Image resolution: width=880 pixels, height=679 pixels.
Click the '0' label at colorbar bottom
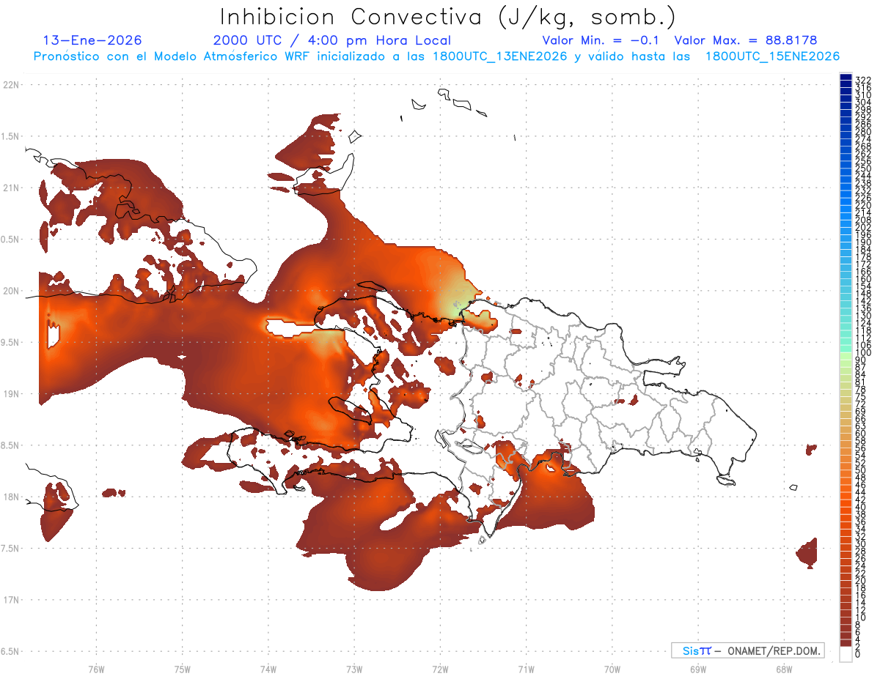click(x=859, y=654)
